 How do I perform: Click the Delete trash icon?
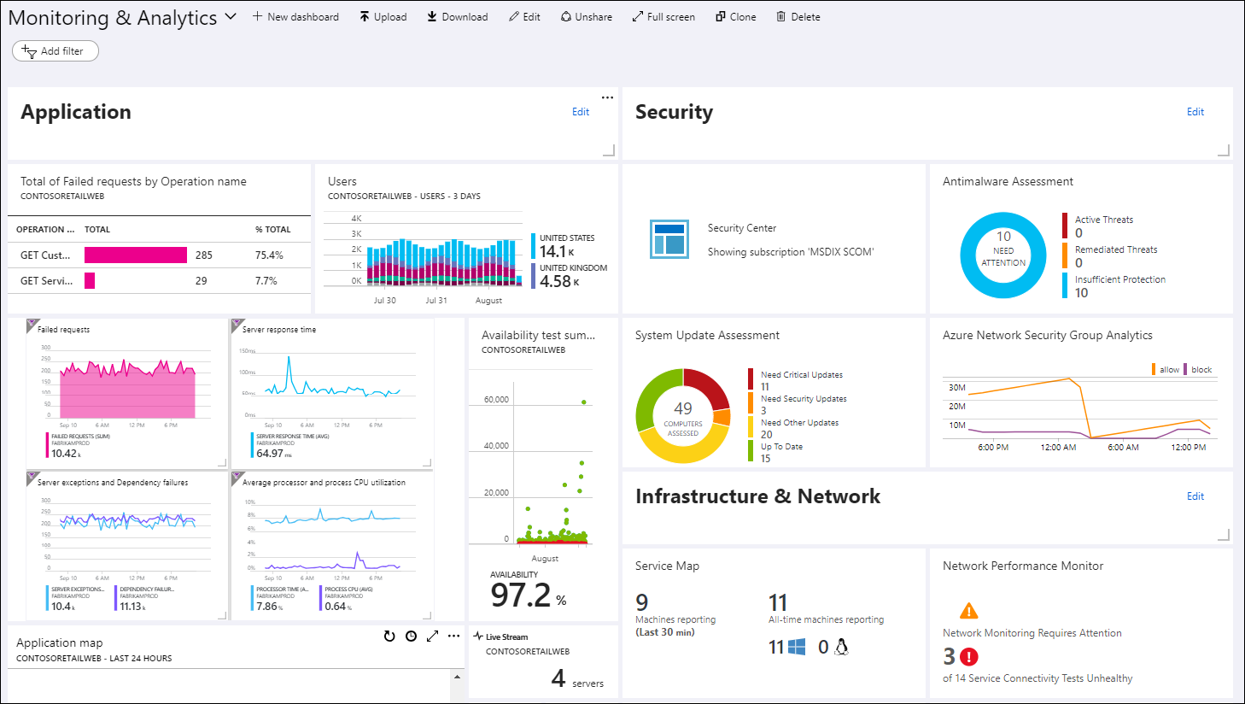780,15
